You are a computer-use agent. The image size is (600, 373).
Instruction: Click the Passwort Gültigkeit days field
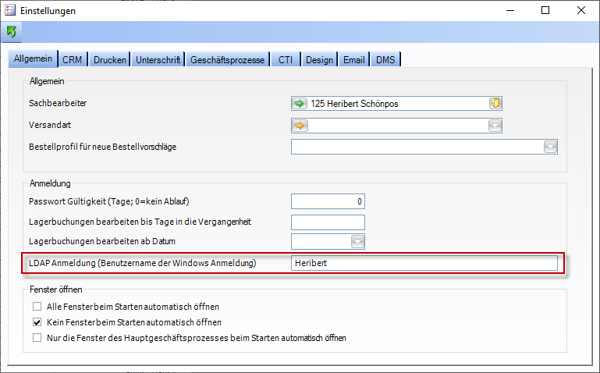[328, 201]
